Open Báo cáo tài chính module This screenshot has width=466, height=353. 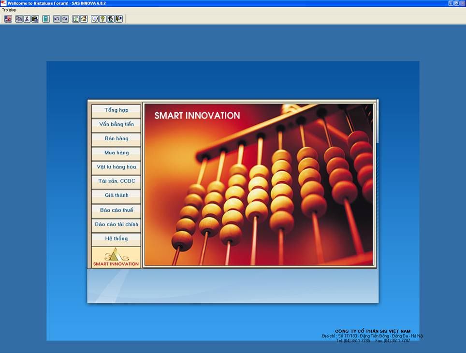pos(116,224)
